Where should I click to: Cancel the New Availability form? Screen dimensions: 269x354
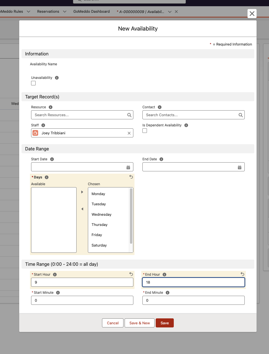pos(112,323)
